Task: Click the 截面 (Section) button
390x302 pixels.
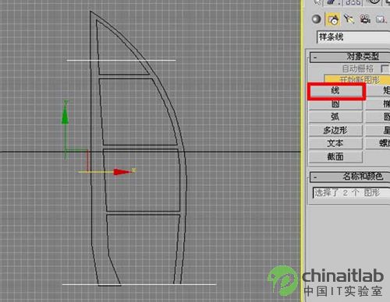Action: coord(335,156)
